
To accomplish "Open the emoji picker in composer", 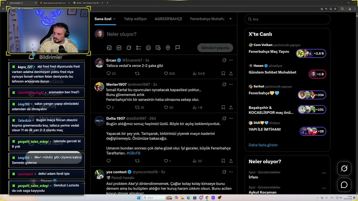I will (148, 48).
